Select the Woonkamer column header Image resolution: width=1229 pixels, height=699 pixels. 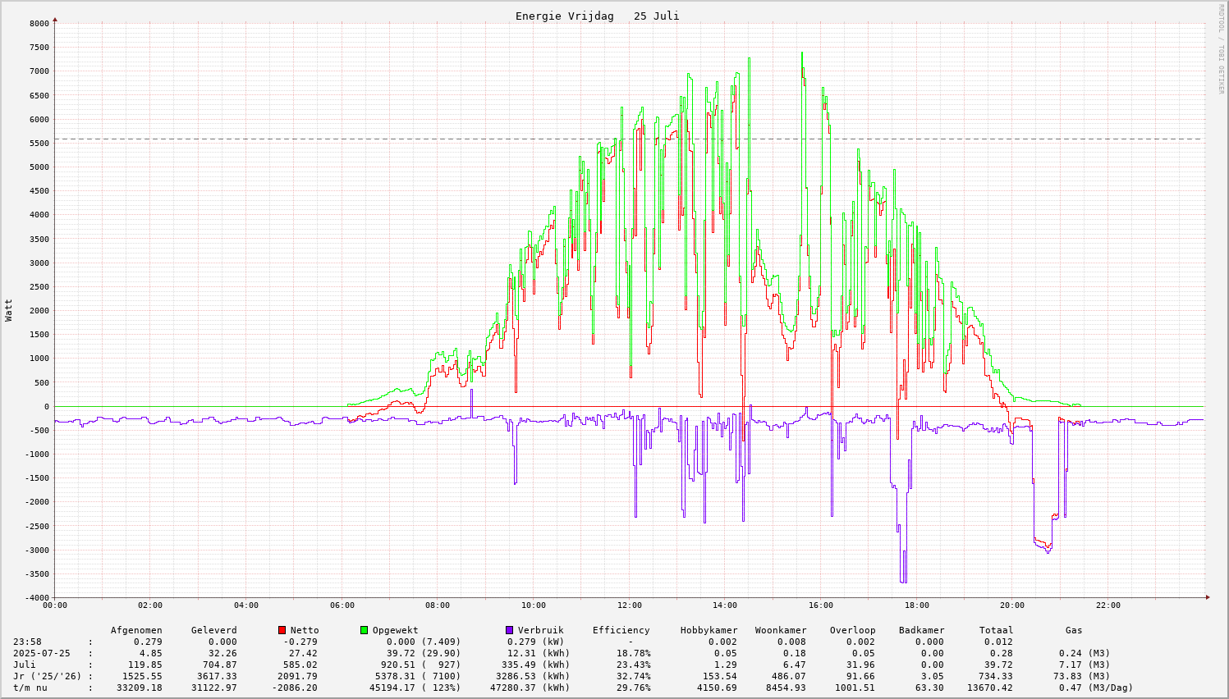coord(781,630)
